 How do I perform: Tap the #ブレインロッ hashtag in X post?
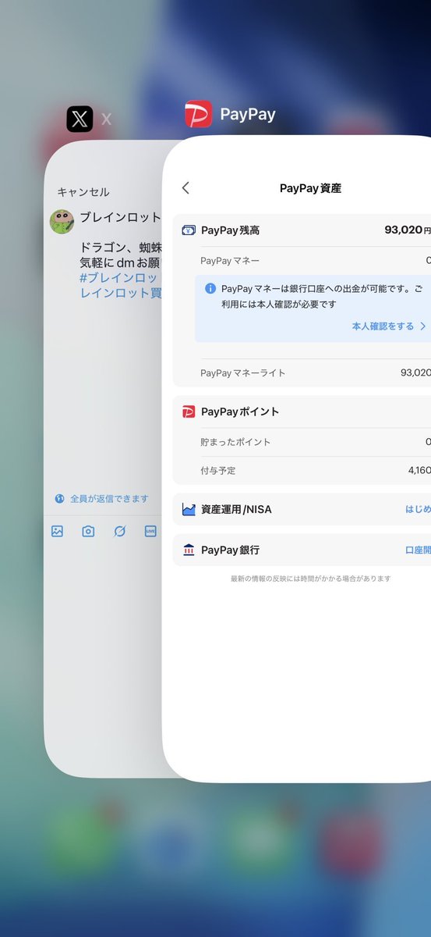[x=118, y=278]
